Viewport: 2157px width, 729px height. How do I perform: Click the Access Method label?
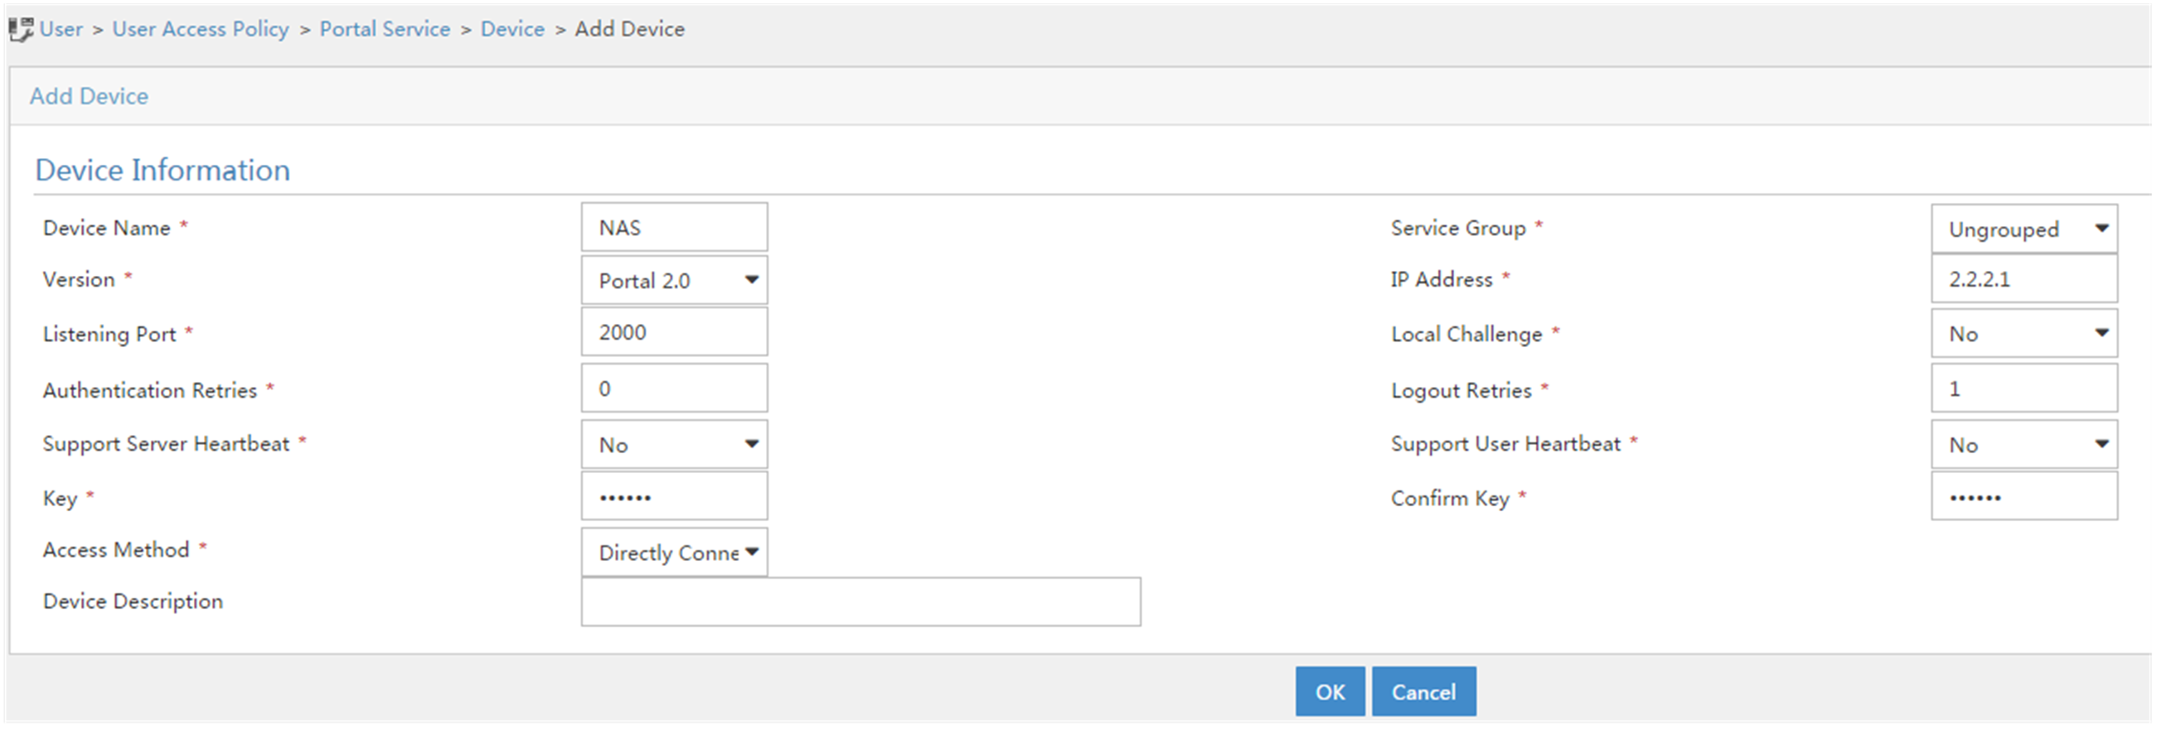pyautogui.click(x=115, y=550)
